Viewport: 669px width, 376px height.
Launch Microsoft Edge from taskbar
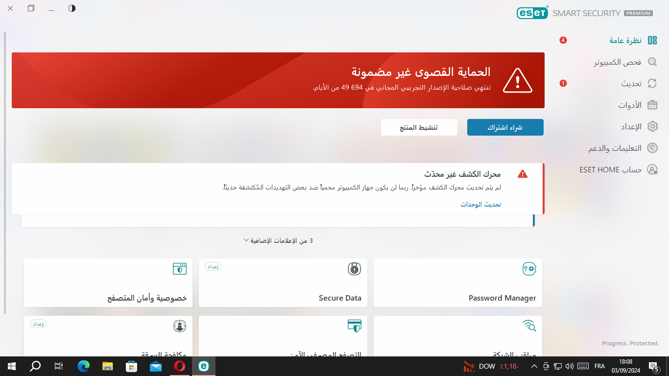pyautogui.click(x=84, y=366)
